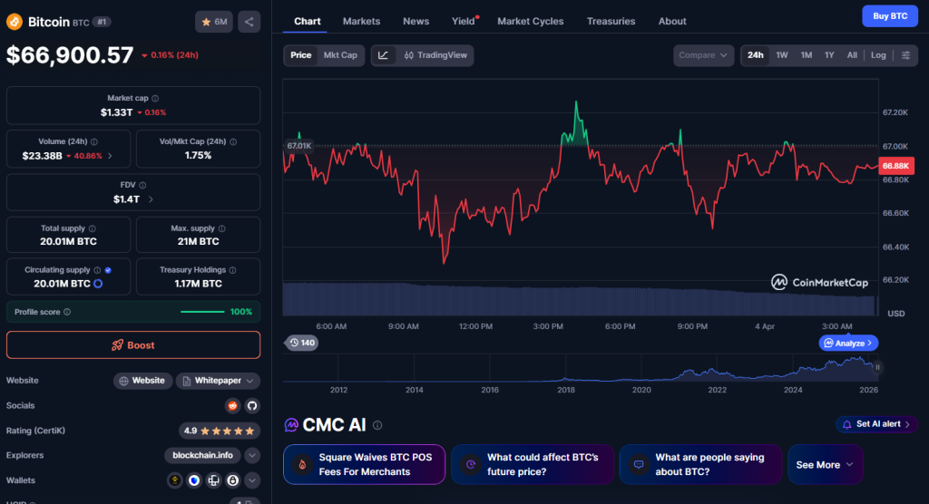Expand the Whitepaper dropdown
929x504 pixels.
tap(218, 381)
